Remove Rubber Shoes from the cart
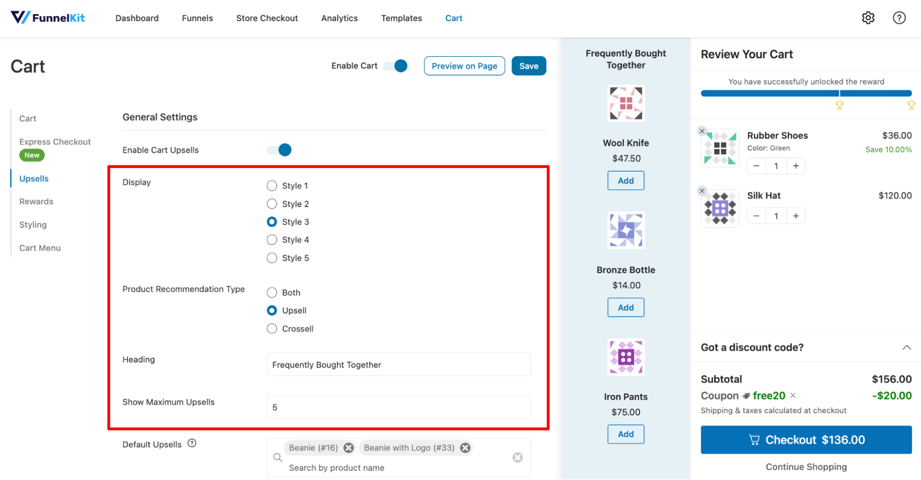 click(702, 131)
